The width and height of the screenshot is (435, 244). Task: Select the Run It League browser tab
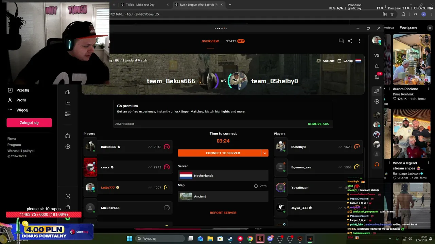pos(198,5)
